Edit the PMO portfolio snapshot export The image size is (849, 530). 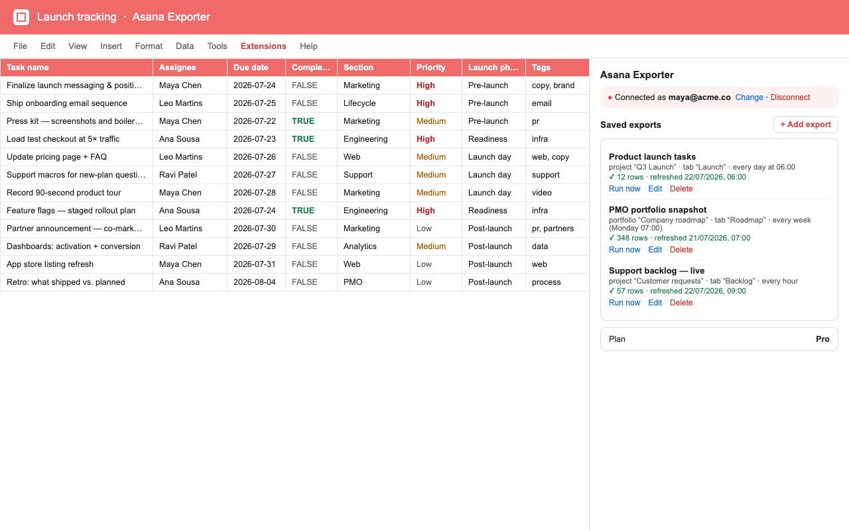point(655,250)
